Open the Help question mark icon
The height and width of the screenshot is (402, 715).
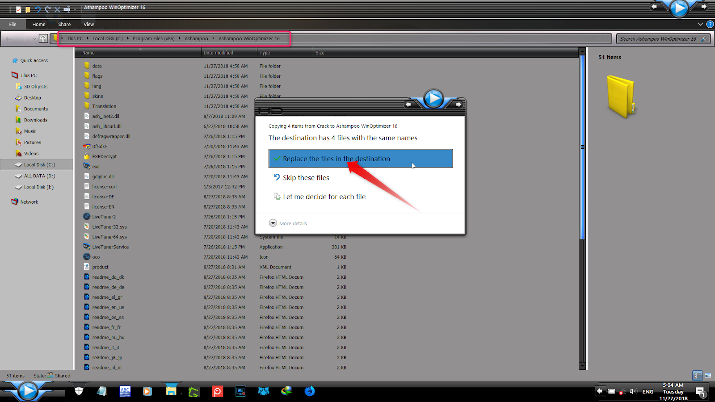(x=710, y=24)
